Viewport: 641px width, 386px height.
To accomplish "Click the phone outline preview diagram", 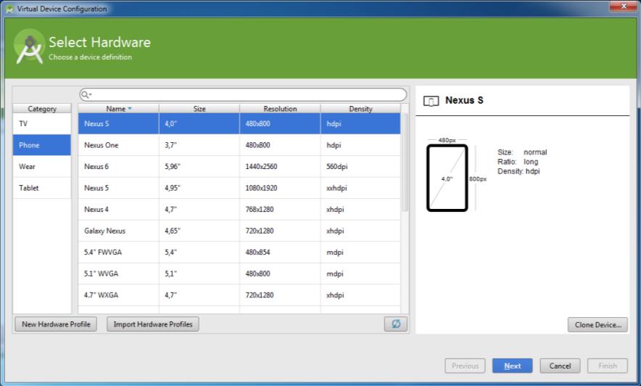I will click(447, 178).
